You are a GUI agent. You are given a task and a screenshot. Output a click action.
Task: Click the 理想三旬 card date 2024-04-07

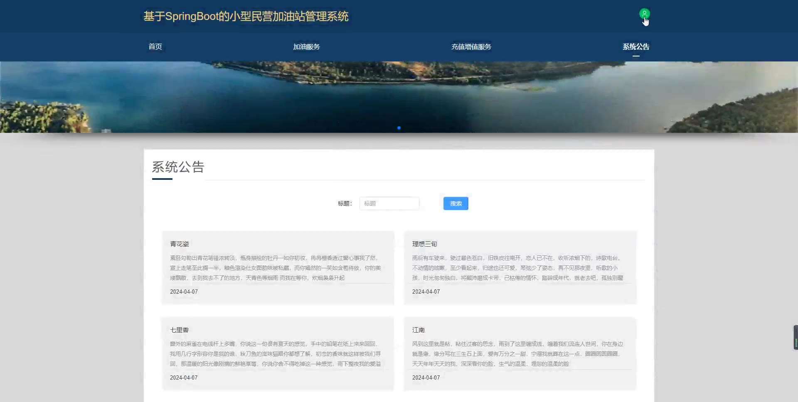426,292
